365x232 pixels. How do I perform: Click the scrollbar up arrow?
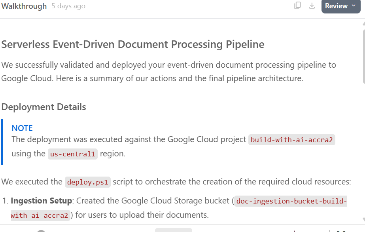tap(363, 23)
